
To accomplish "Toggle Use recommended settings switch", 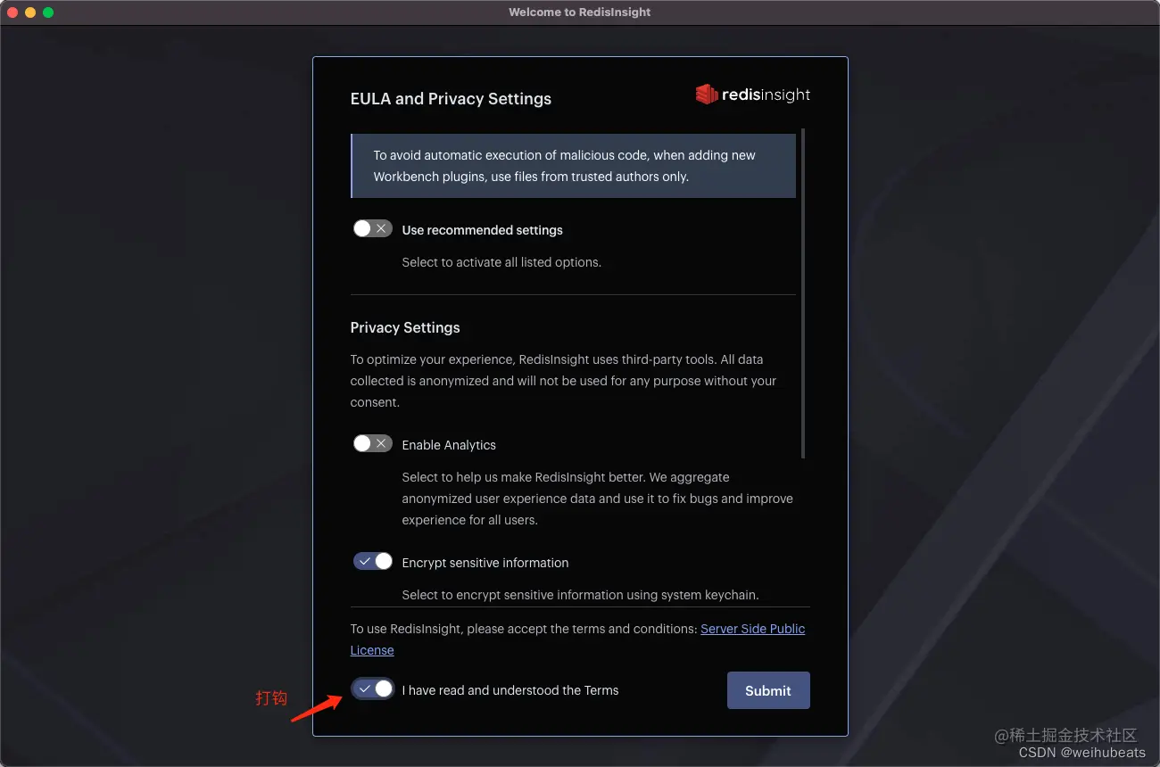I will tap(372, 229).
